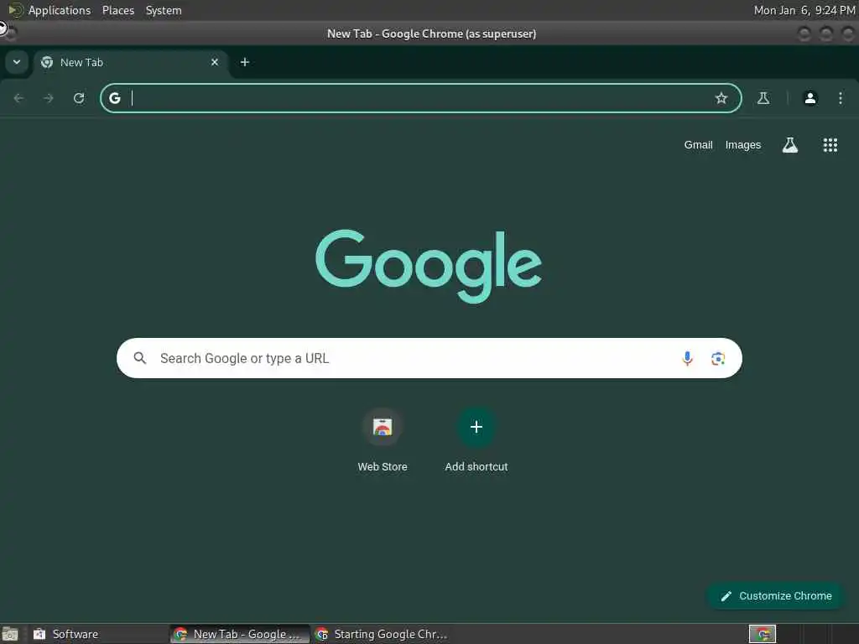Click the browser forward arrow

[49, 98]
